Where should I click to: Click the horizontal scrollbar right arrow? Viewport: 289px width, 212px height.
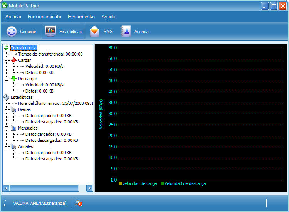[89, 188]
